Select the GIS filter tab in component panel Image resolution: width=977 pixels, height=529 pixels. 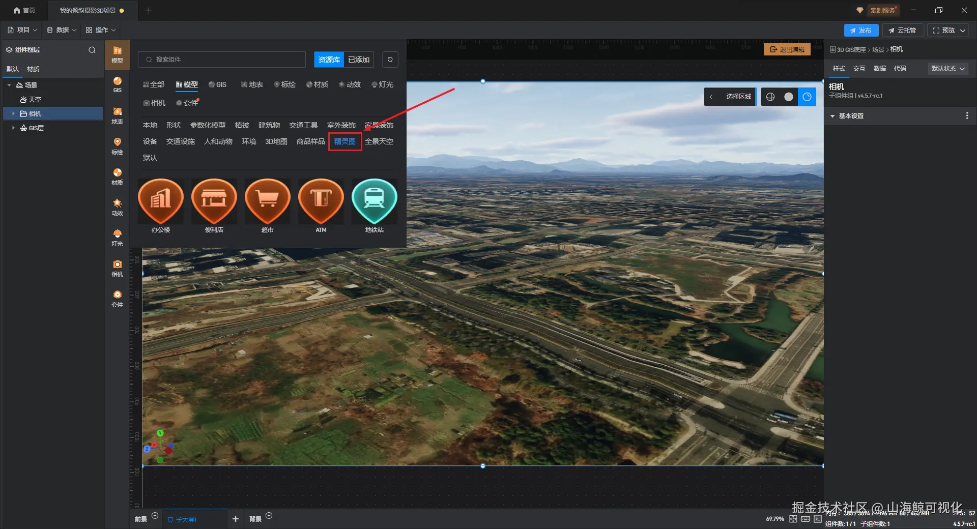(217, 84)
